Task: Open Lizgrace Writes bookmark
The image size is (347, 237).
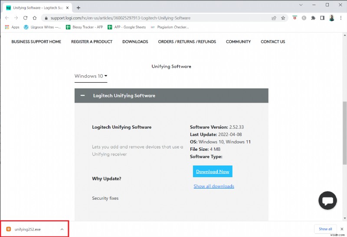Action: pos(42,27)
